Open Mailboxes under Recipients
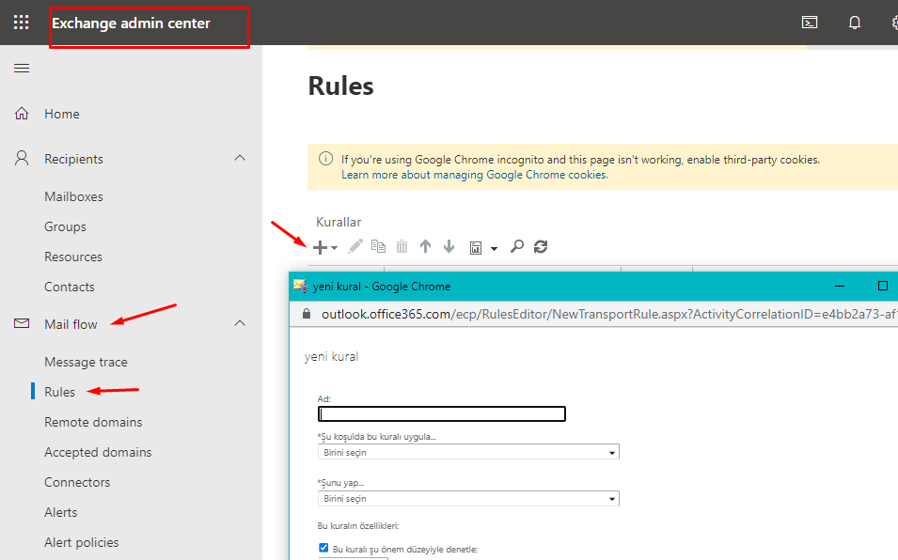Screen dimensions: 898x560 [74, 196]
